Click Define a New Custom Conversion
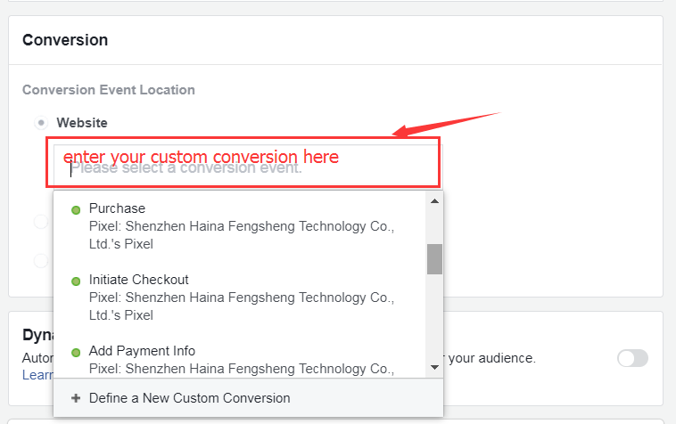Image resolution: width=676 pixels, height=424 pixels. (x=189, y=398)
